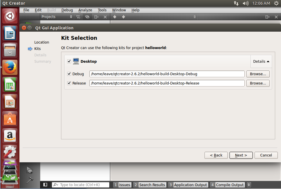Edit the Debug build directory path field

[167, 74]
